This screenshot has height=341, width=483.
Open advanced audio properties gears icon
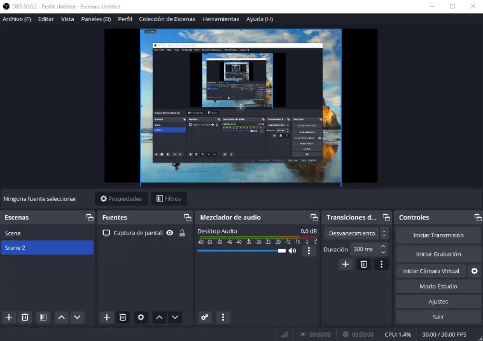[x=205, y=317]
